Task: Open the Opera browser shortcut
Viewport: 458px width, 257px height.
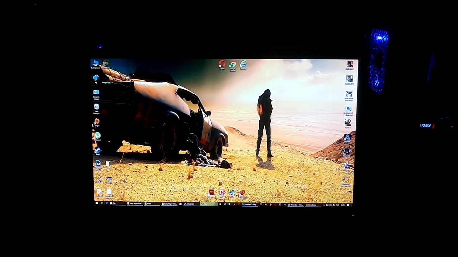Action: 222,65
